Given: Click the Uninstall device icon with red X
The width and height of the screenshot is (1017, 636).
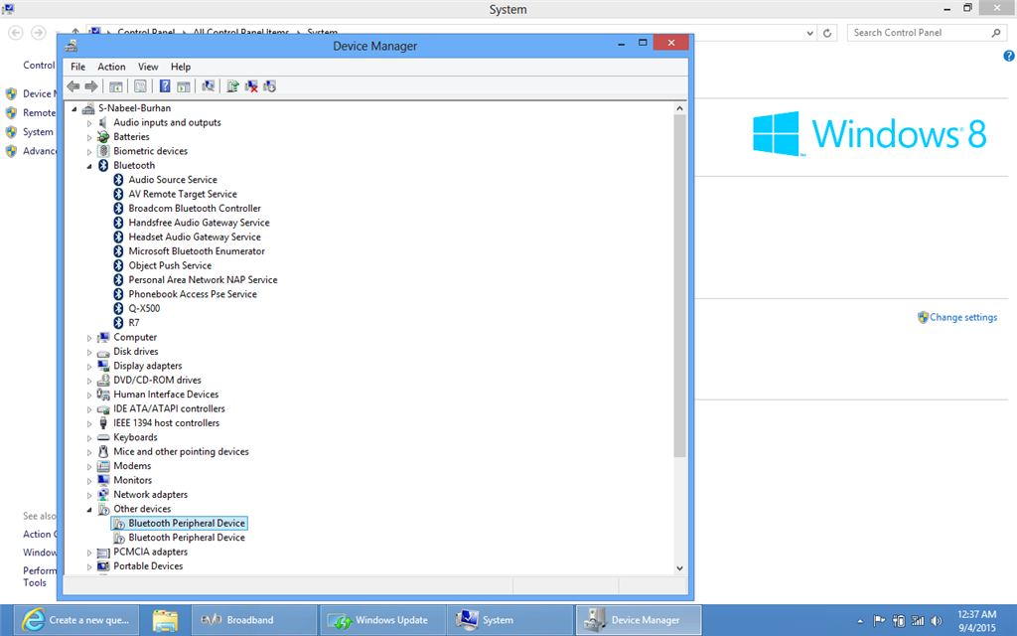Looking at the screenshot, I should (251, 86).
